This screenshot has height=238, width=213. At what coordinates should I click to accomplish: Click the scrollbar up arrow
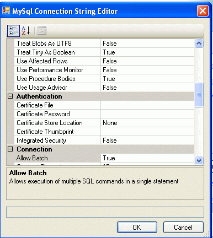point(199,44)
